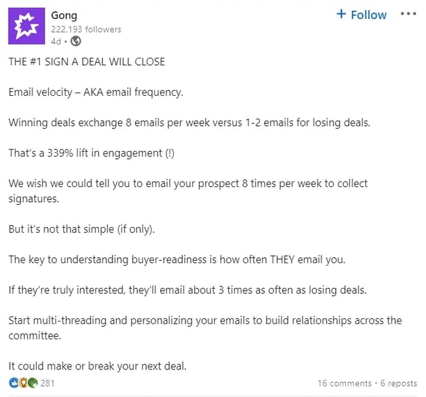
Task: Click the blue thumbs-up Like reaction icon
Action: [x=13, y=383]
